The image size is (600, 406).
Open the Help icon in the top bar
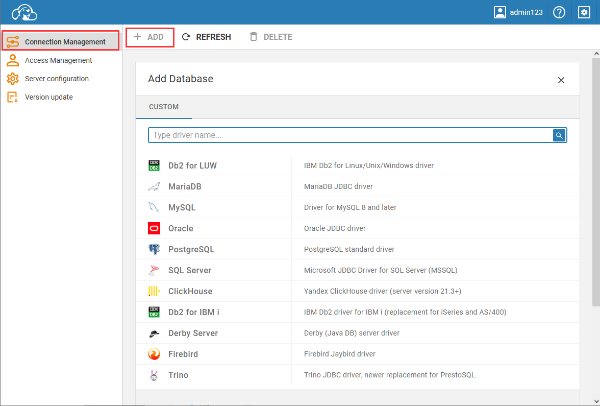559,12
